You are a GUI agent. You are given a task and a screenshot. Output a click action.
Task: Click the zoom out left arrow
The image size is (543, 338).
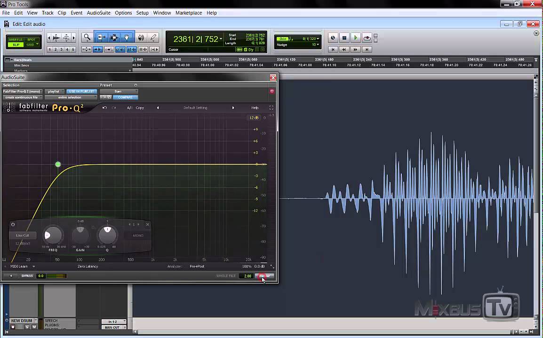(49, 38)
